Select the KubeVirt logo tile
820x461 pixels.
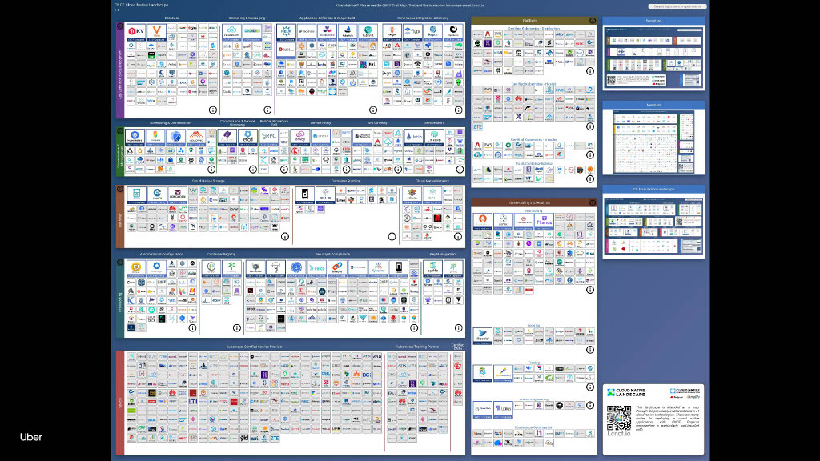point(368,32)
